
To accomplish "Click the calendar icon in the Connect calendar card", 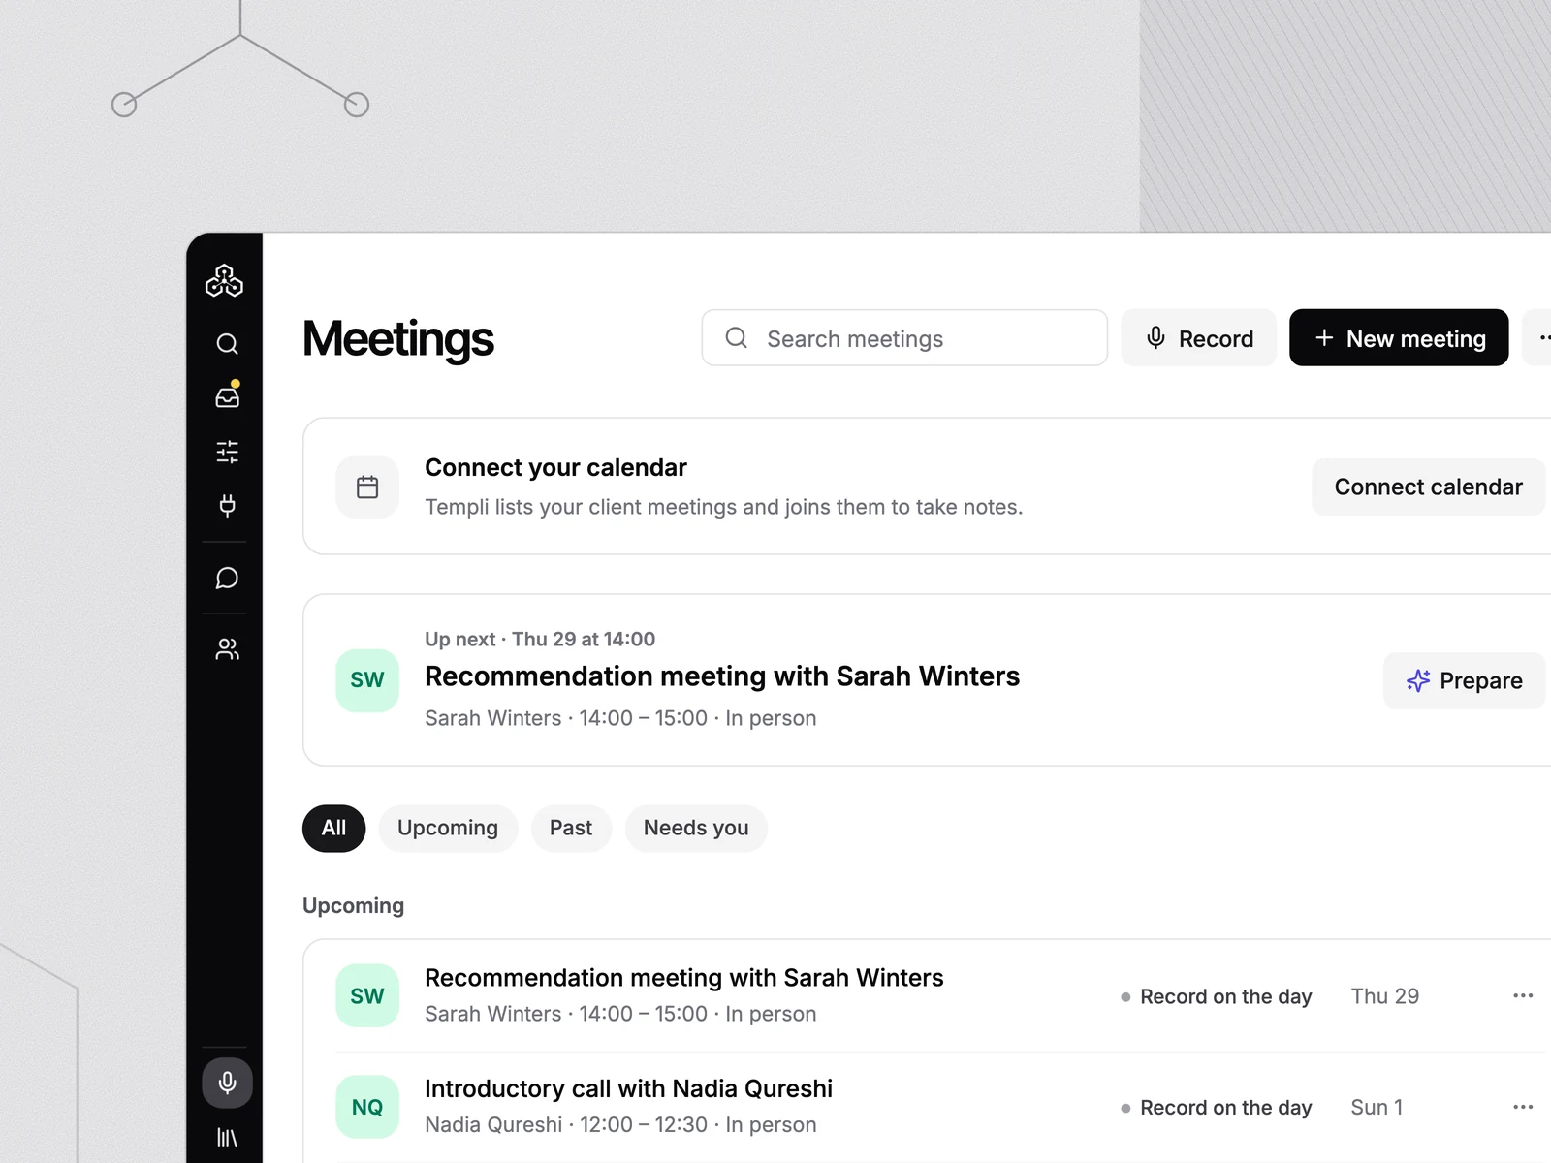I will (x=367, y=487).
